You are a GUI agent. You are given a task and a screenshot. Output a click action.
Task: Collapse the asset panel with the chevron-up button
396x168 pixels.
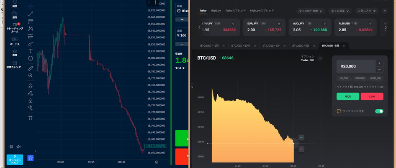click(385, 11)
